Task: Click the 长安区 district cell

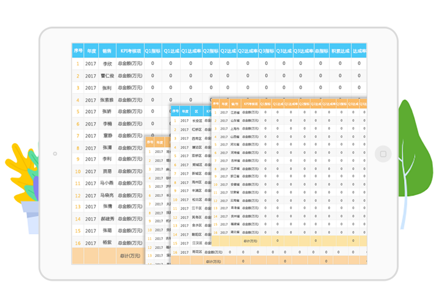Action: (x=197, y=121)
